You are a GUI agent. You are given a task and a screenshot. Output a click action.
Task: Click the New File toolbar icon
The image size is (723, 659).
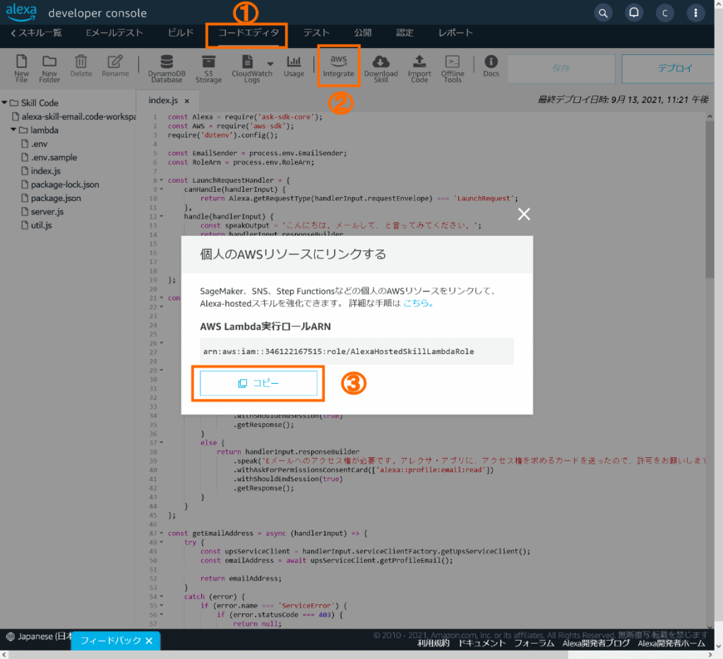(x=21, y=68)
